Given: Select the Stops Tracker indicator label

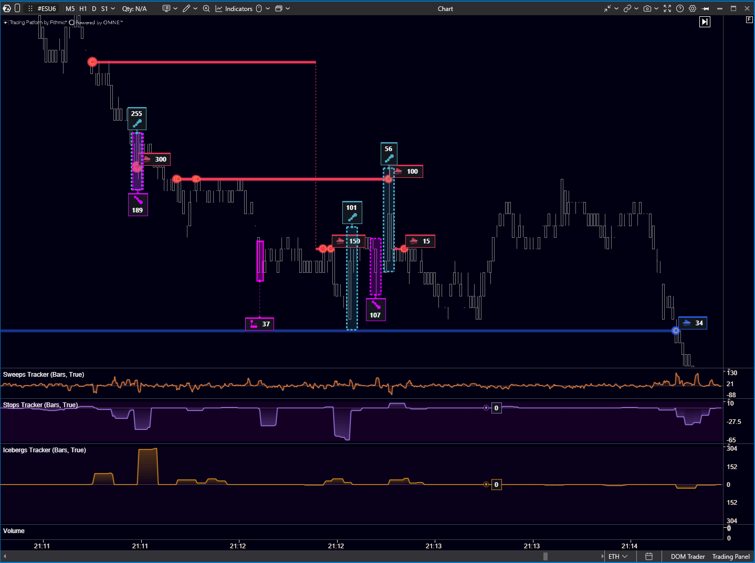Looking at the screenshot, I should (x=40, y=405).
